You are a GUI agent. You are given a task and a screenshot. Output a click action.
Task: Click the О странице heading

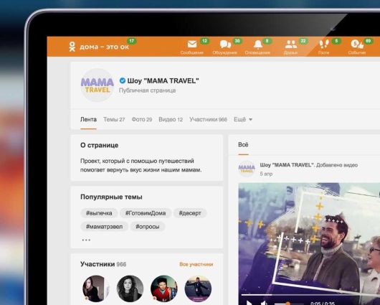coord(100,145)
